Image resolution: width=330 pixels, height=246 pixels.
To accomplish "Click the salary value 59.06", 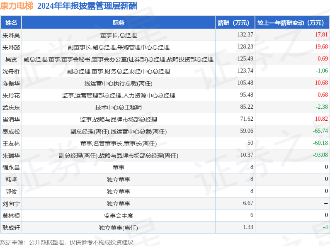I will pos(247,131).
